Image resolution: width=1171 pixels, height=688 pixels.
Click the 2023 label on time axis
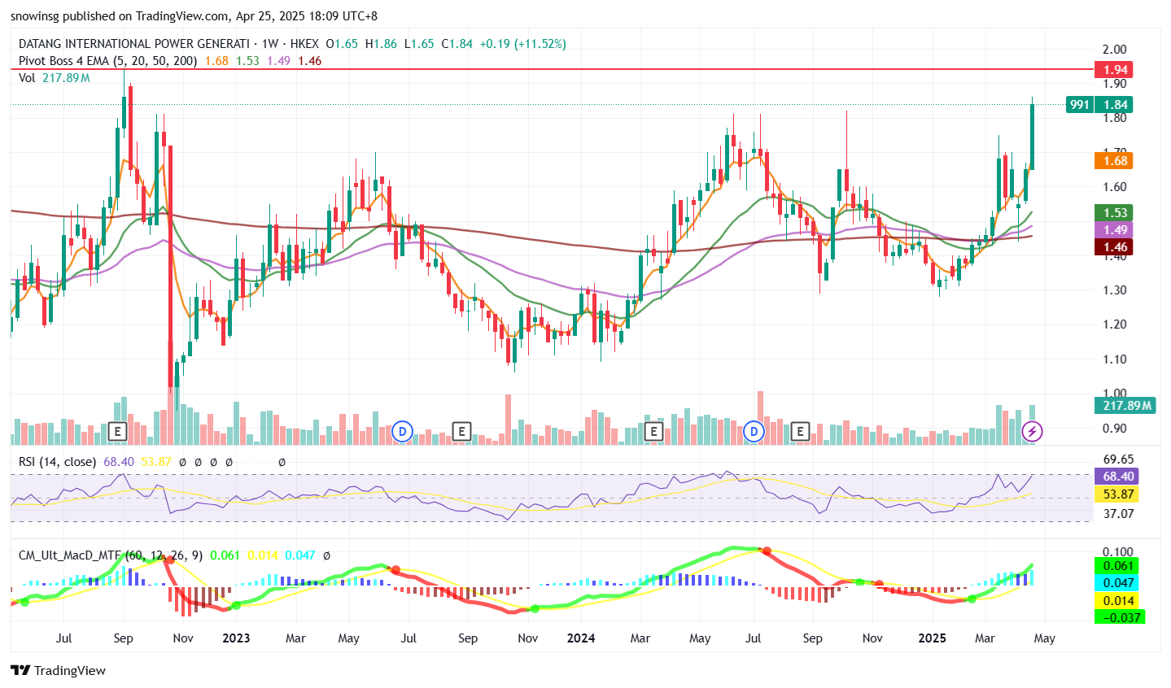point(236,638)
